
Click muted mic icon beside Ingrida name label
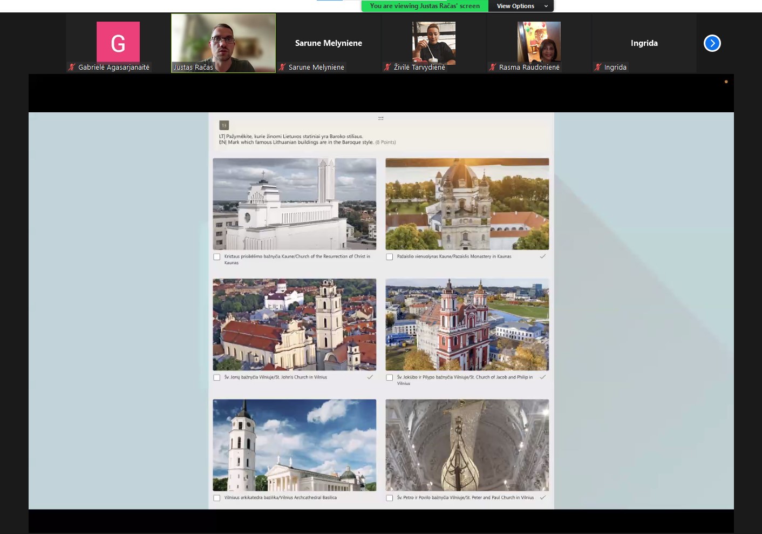click(598, 67)
